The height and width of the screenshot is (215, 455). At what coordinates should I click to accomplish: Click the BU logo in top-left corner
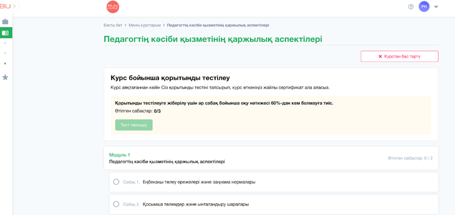pos(5,6)
